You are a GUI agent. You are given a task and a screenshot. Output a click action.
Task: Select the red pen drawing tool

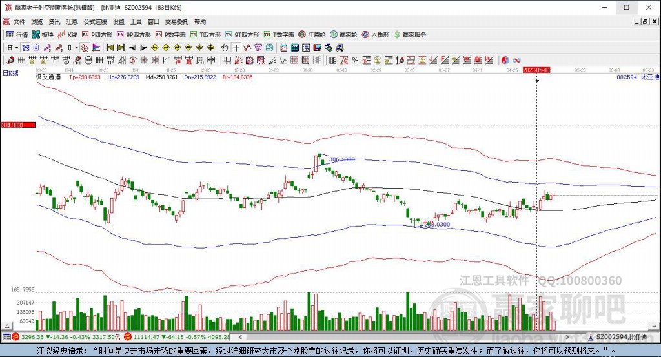point(10,60)
